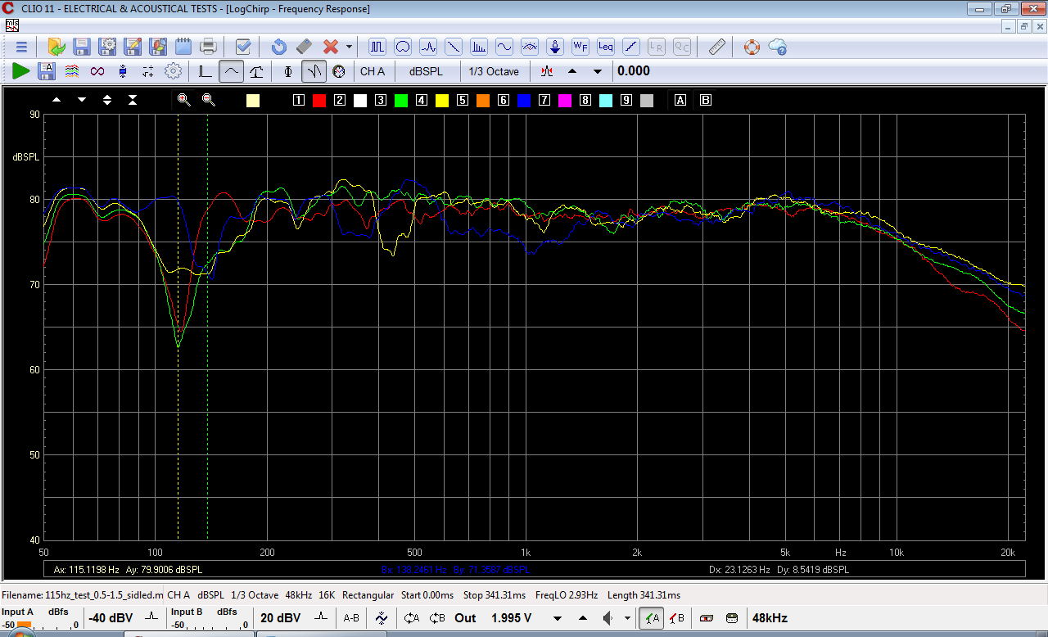Viewport: 1048px width, 637px height.
Task: Open the CH A channel selector
Action: pos(373,71)
